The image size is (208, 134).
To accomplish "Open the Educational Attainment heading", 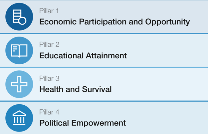I will tap(83, 56).
